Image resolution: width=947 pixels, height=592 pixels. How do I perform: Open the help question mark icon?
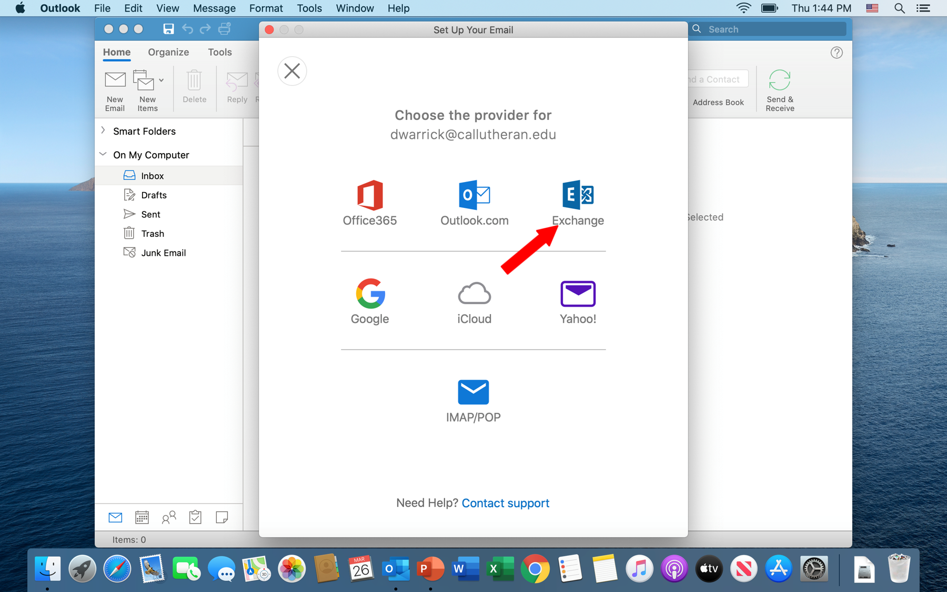coord(837,53)
